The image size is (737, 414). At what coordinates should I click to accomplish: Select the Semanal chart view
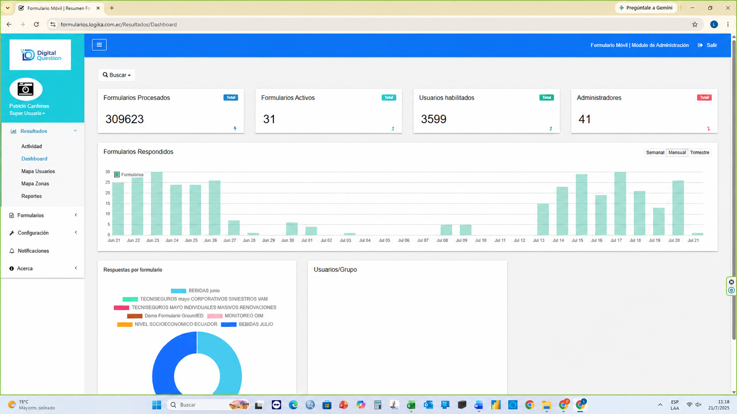(x=655, y=153)
